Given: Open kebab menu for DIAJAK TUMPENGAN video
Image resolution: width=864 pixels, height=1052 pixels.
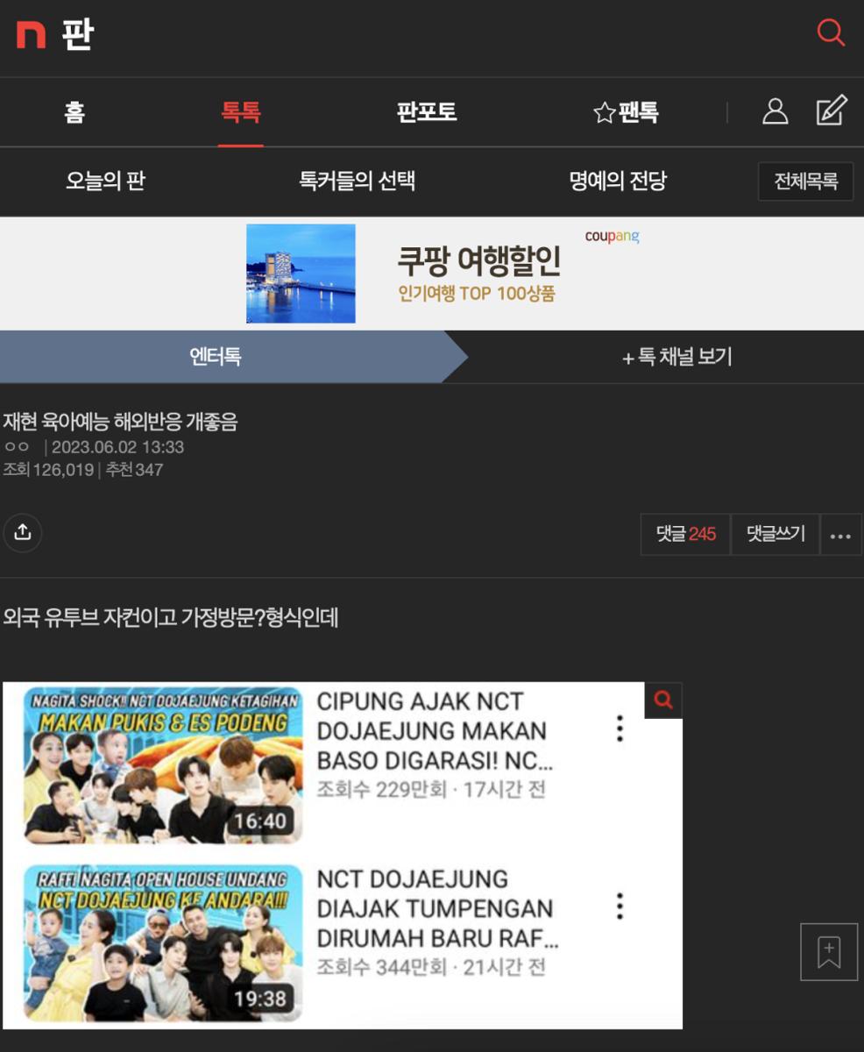Looking at the screenshot, I should [620, 906].
